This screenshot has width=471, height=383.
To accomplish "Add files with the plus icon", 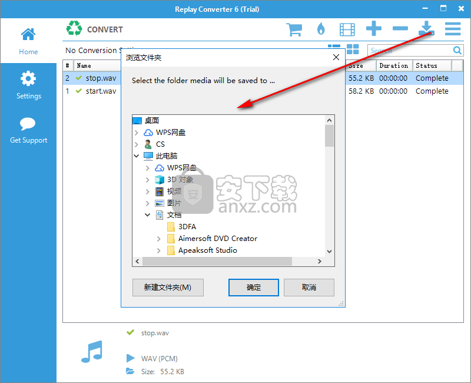I will pyautogui.click(x=374, y=28).
